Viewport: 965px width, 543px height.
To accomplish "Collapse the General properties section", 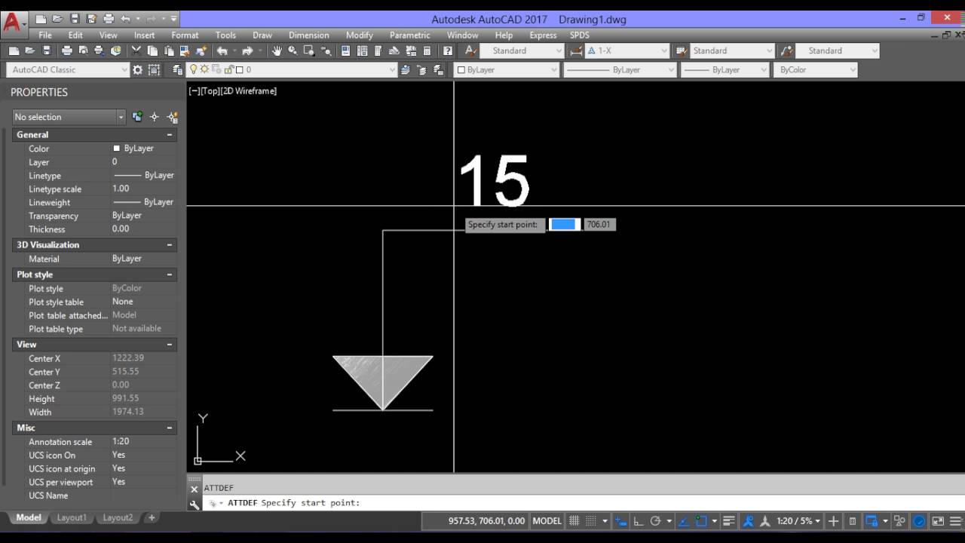I will [x=170, y=135].
